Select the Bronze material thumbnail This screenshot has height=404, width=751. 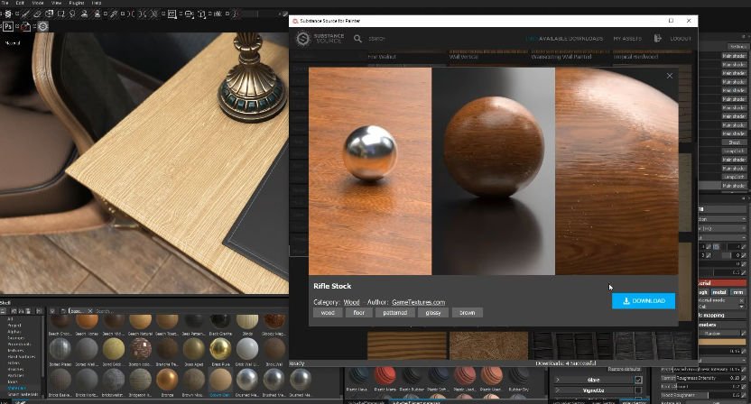(167, 380)
